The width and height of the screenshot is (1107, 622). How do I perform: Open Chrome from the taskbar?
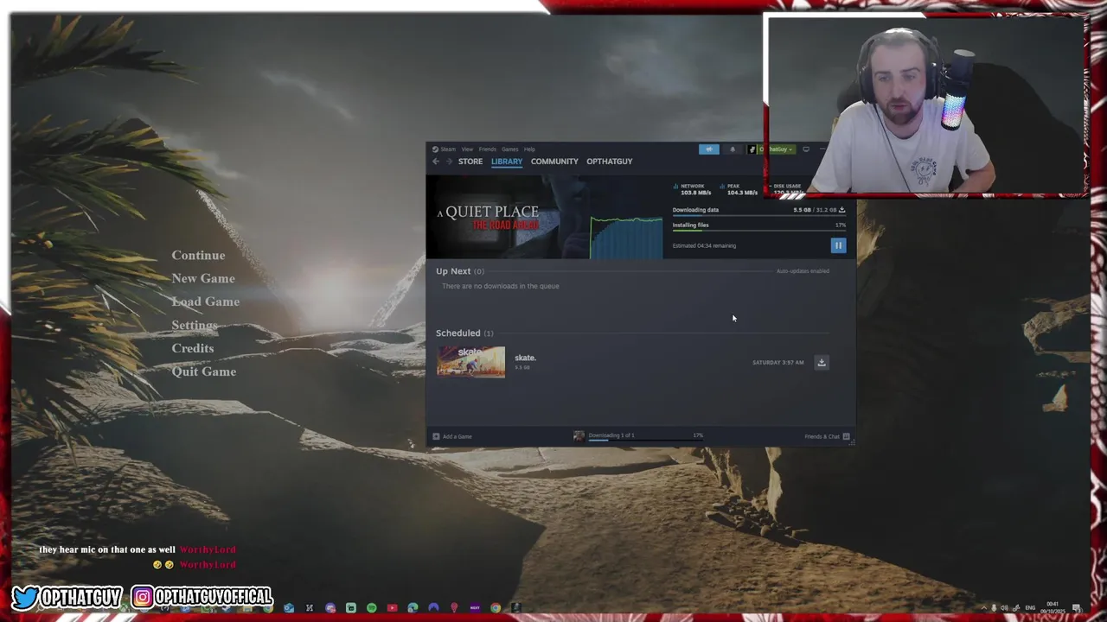click(496, 608)
